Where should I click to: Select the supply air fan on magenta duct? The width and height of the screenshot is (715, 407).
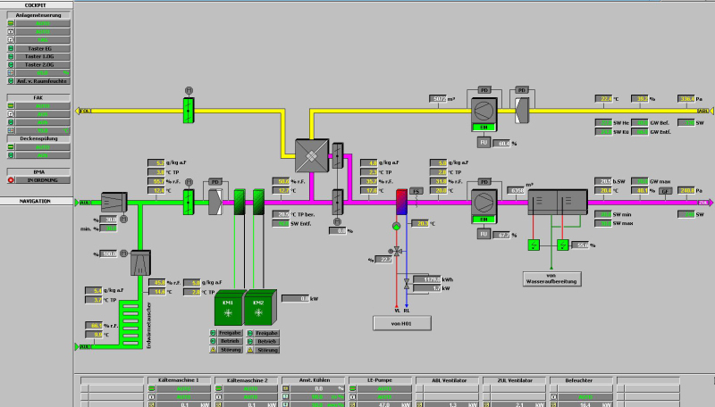tap(484, 203)
